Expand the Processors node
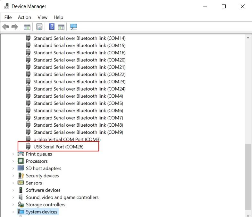Screen dimensions: 252x217 pos(13,161)
